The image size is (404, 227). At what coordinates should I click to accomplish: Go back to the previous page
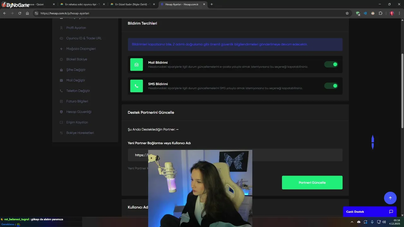click(4, 13)
